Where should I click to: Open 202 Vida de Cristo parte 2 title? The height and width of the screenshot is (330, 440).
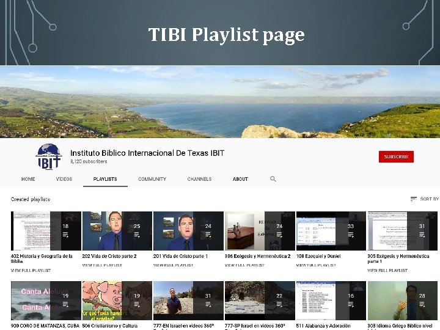[x=109, y=256]
